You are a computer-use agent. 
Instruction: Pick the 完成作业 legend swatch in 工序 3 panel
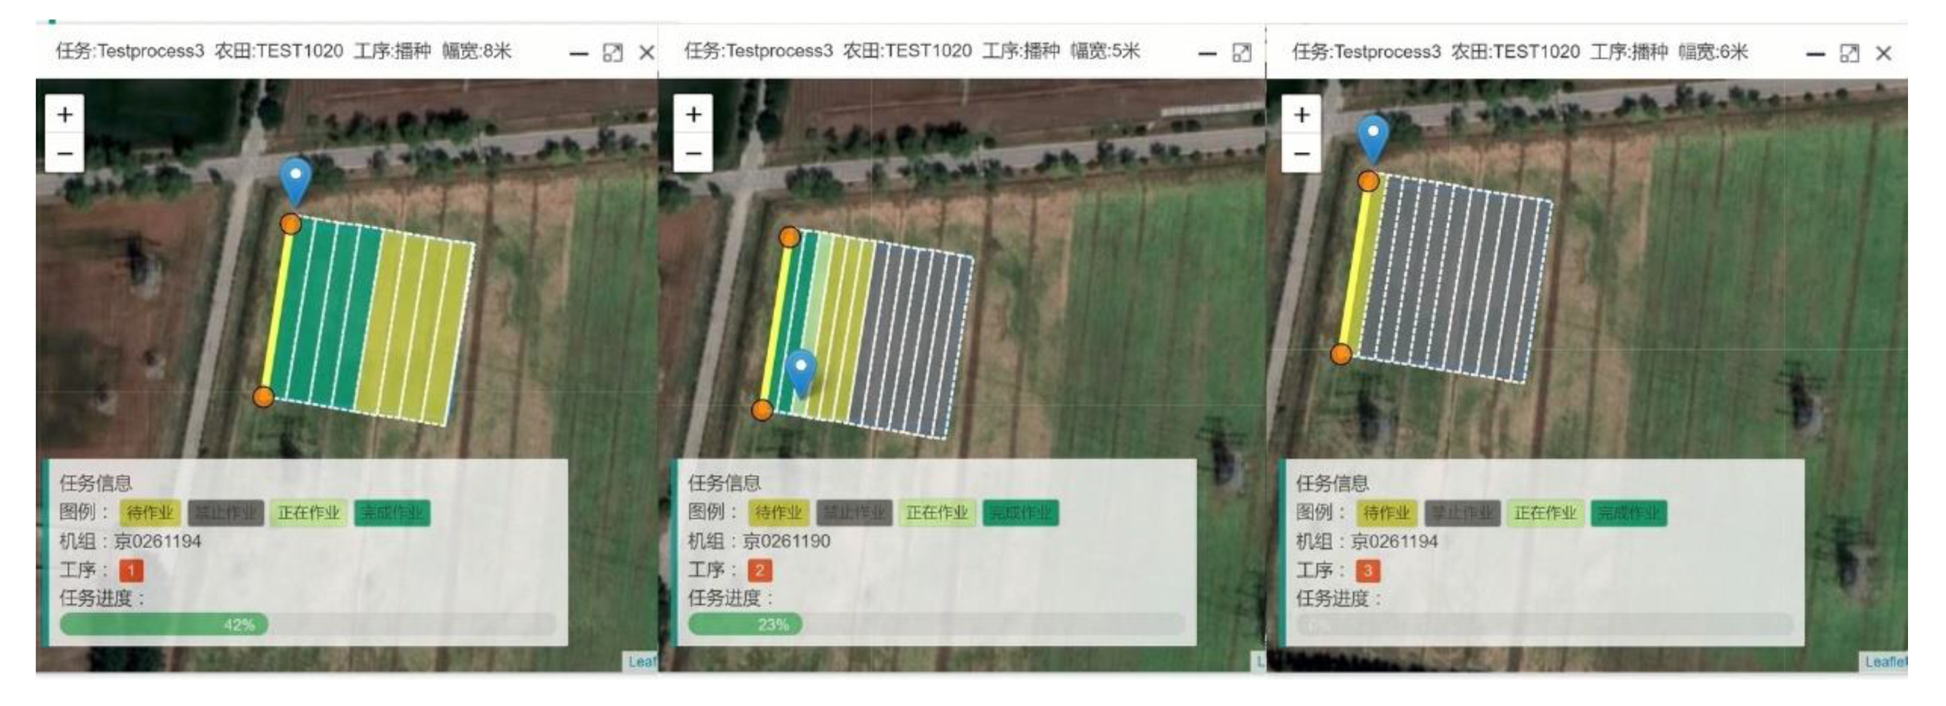tap(1629, 513)
